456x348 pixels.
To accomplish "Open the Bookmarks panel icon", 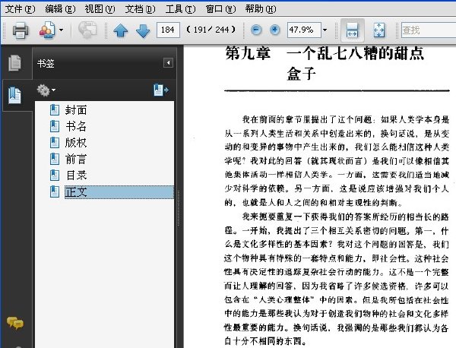I will coord(15,95).
